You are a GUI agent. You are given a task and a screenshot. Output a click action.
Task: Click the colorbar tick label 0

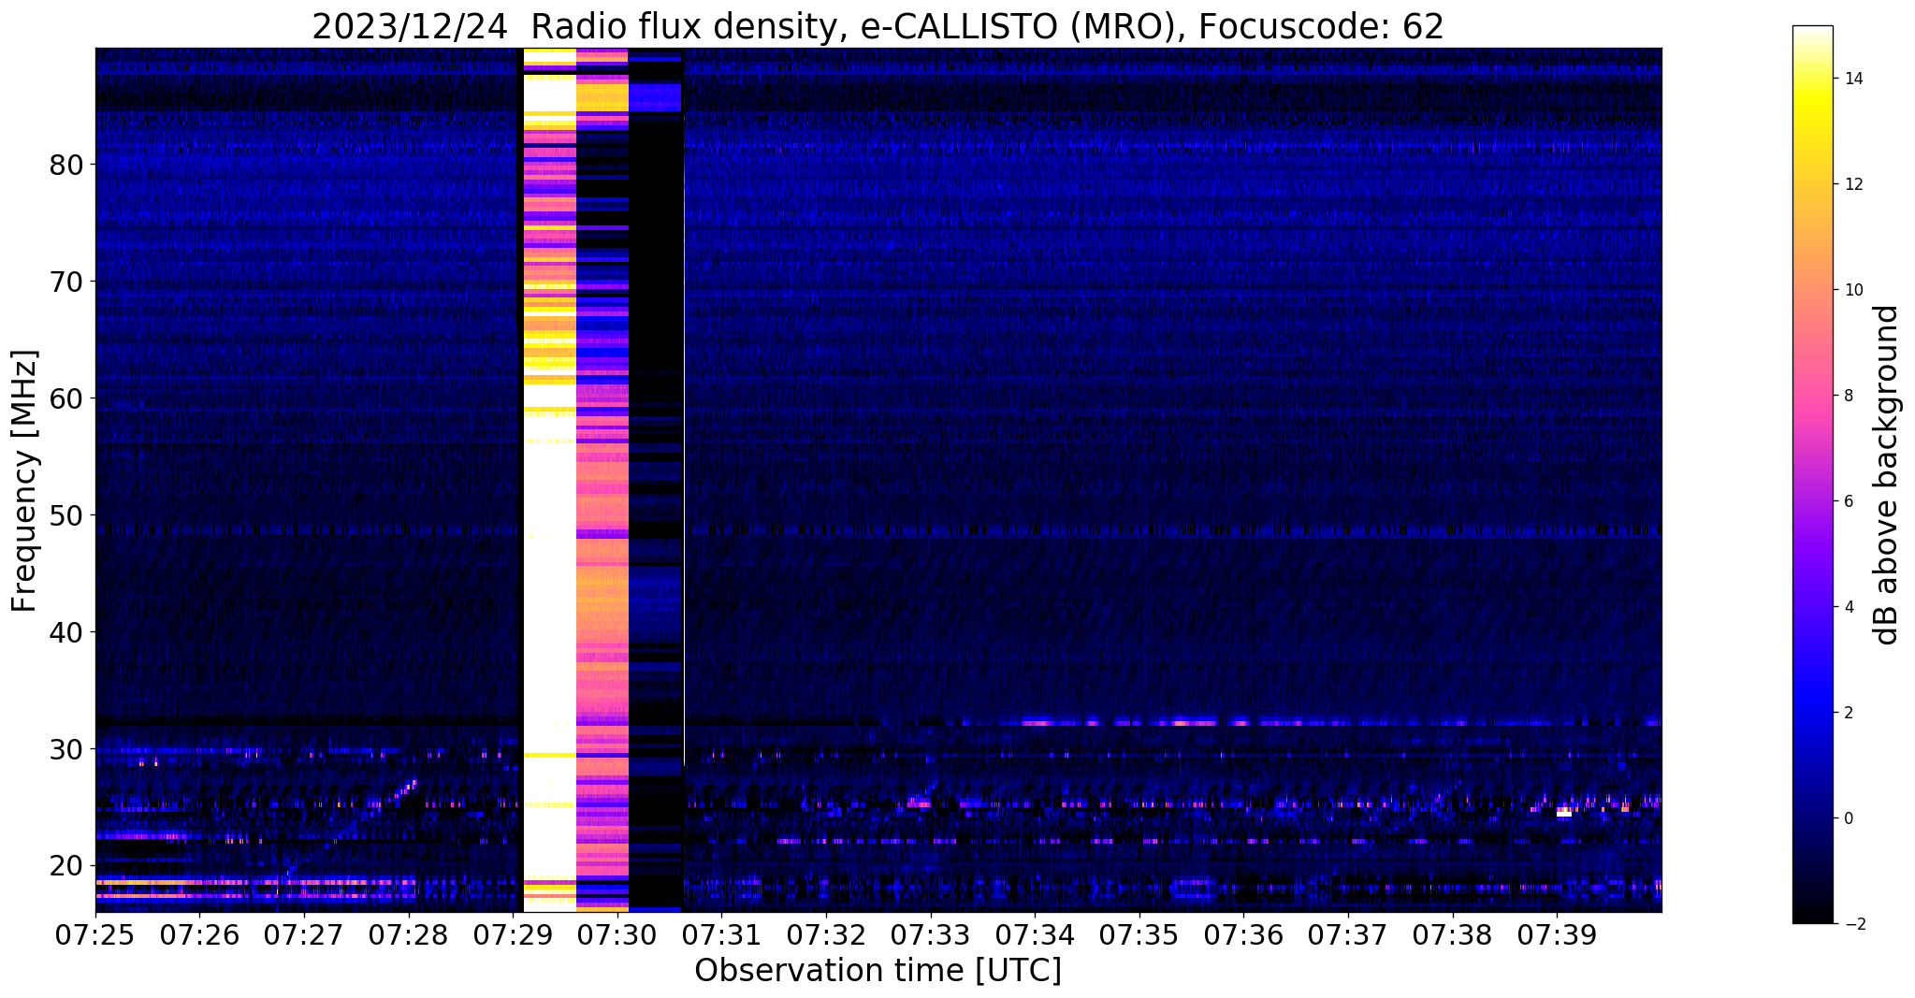(1848, 818)
